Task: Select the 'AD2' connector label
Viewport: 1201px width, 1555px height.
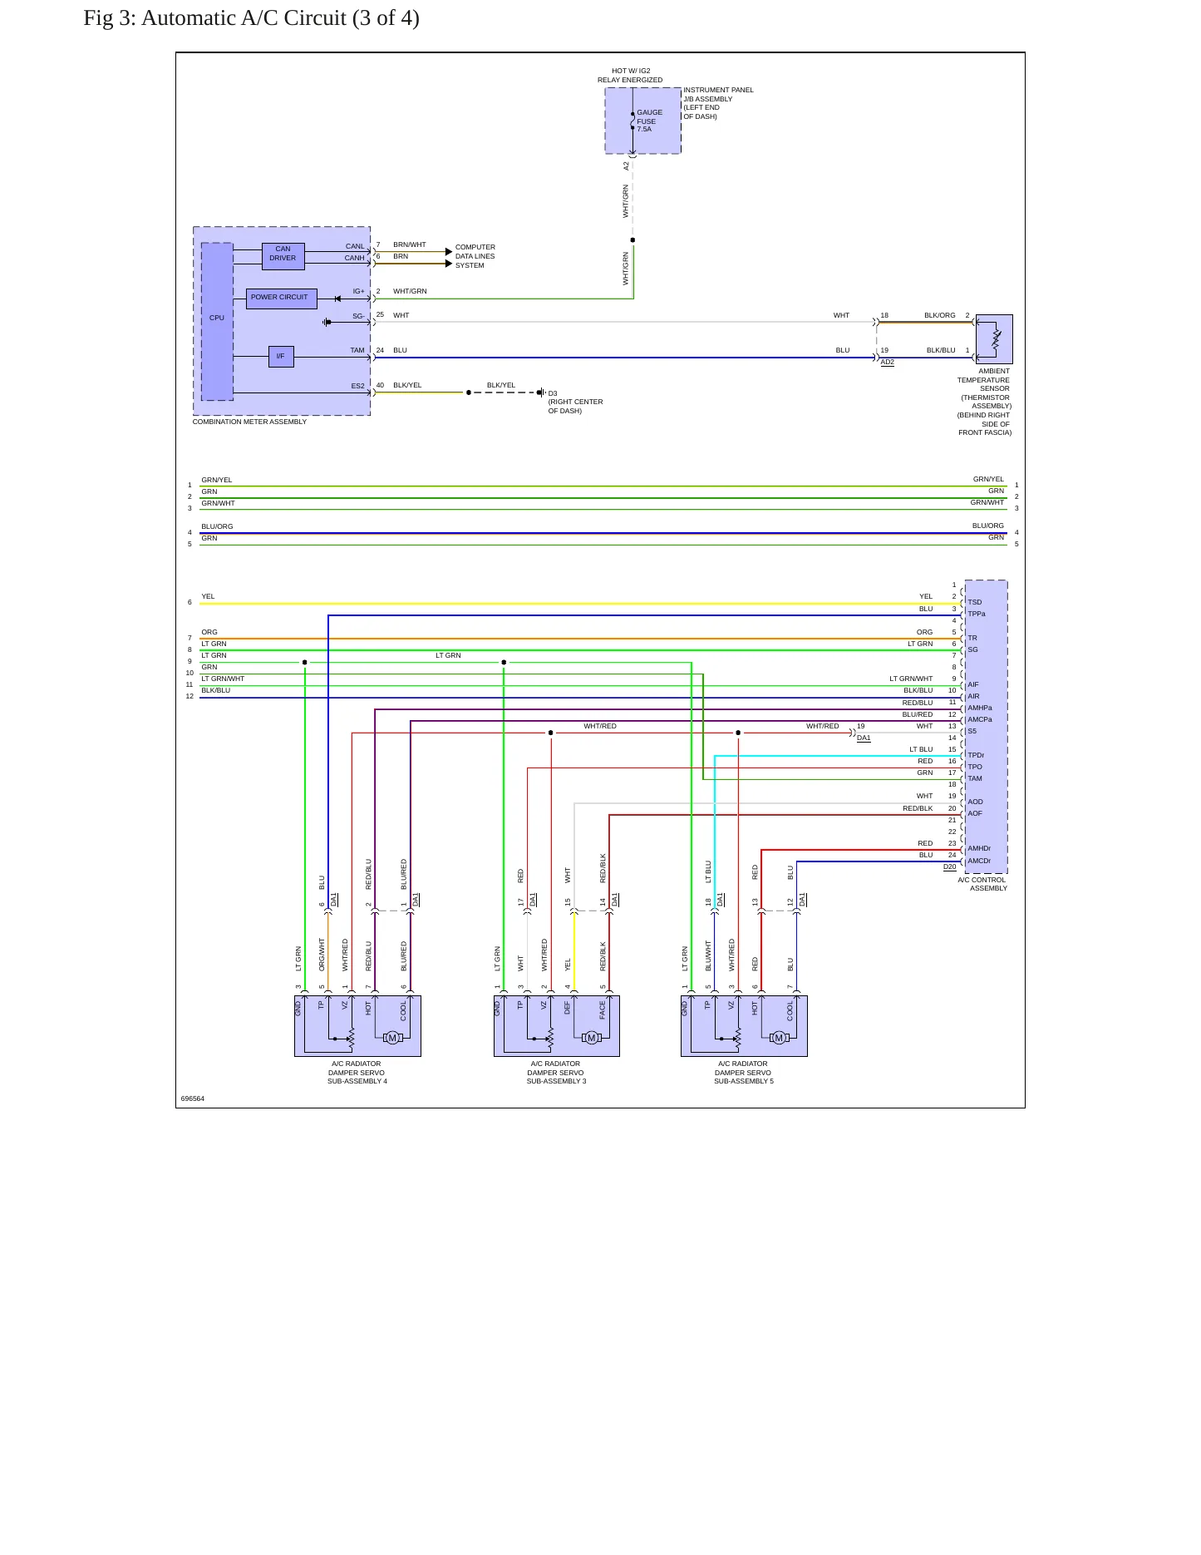Action: coord(887,362)
